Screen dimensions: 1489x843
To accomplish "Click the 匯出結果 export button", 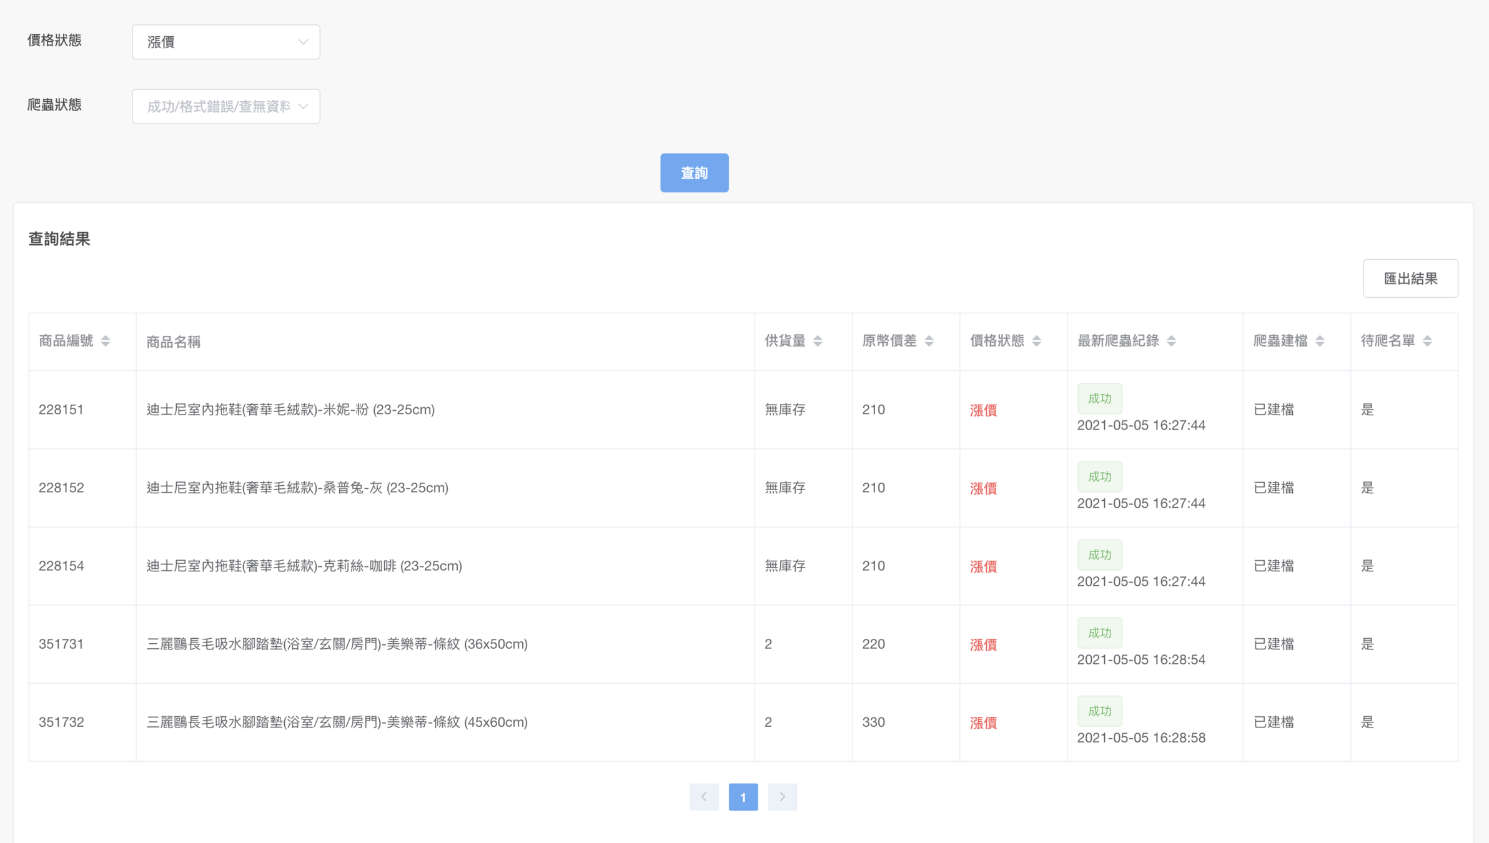I will pyautogui.click(x=1410, y=279).
